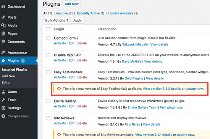This screenshot has width=210, height=139.
Task: Click the Users person icon
Action: [x=3, y=92]
